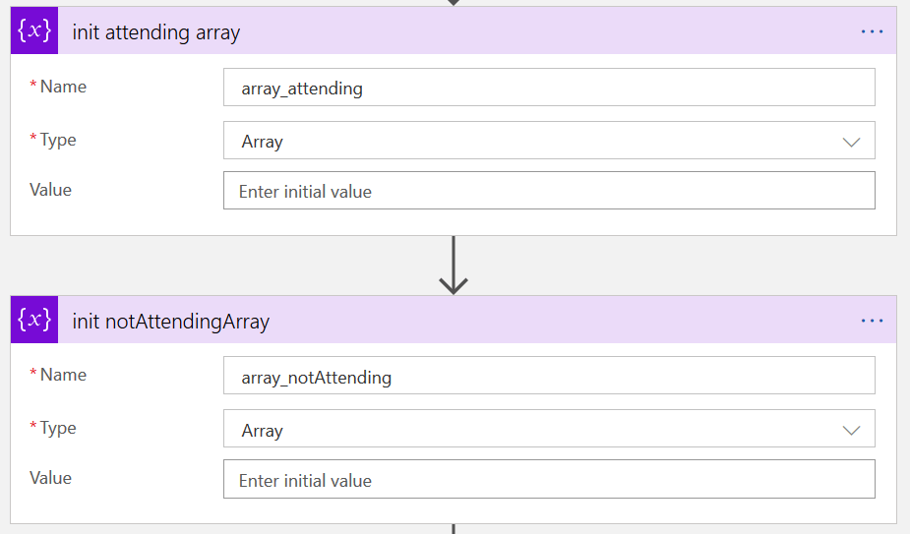Focus the array_notAttending Name field
Viewport: 910px width, 534px height.
pyautogui.click(x=549, y=376)
